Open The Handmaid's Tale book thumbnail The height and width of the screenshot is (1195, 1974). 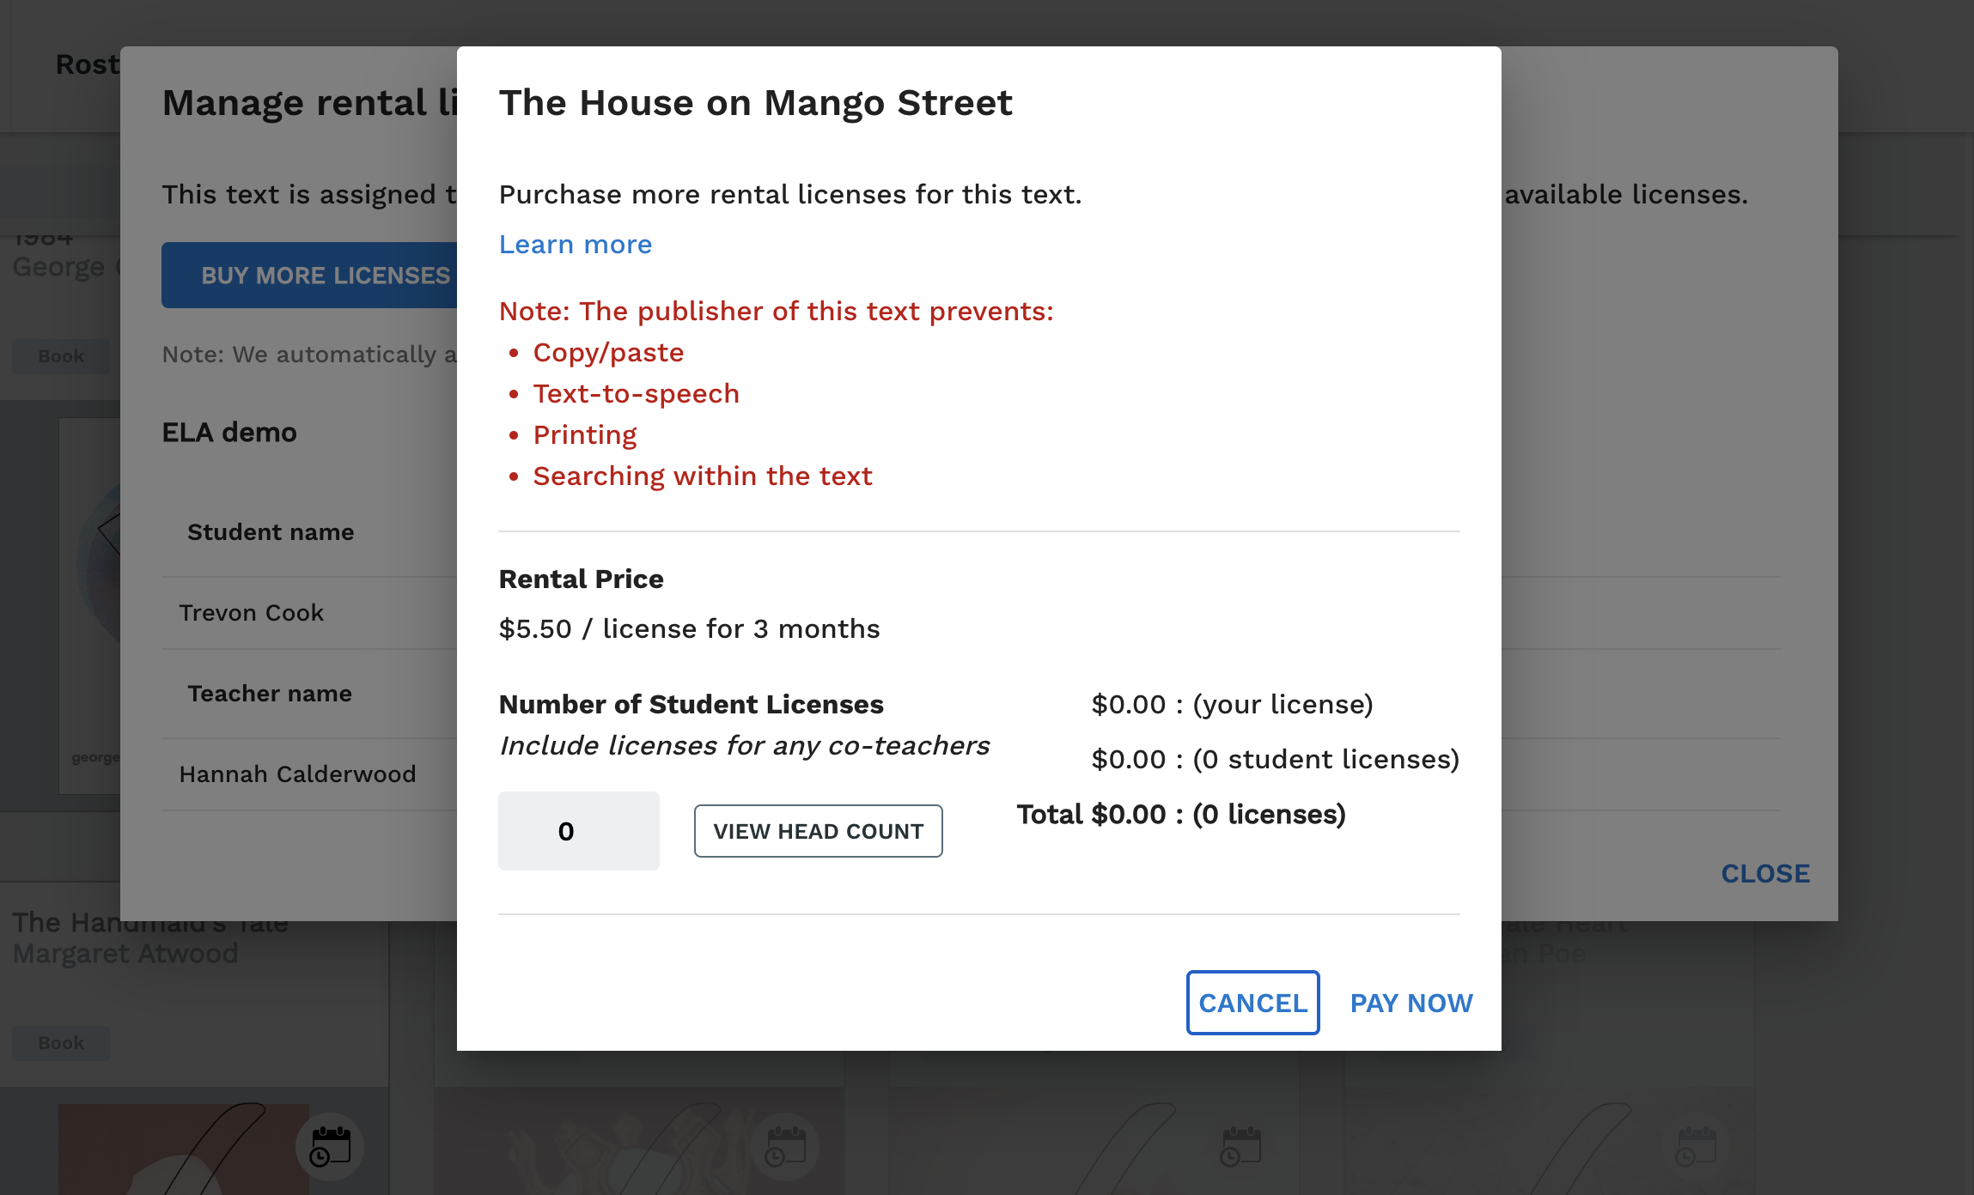[x=183, y=1149]
